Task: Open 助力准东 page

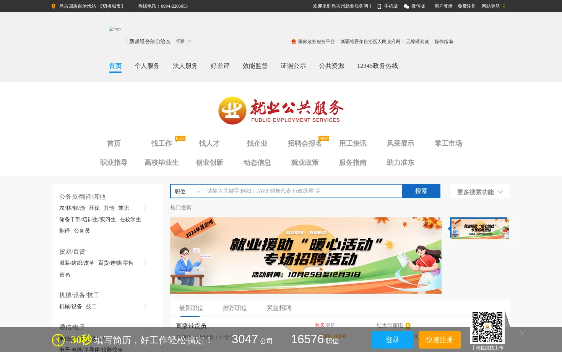Action: 400,162
